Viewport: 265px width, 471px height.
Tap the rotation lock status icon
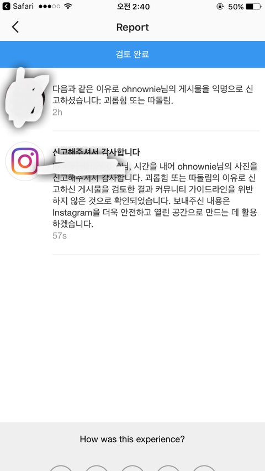click(x=220, y=7)
